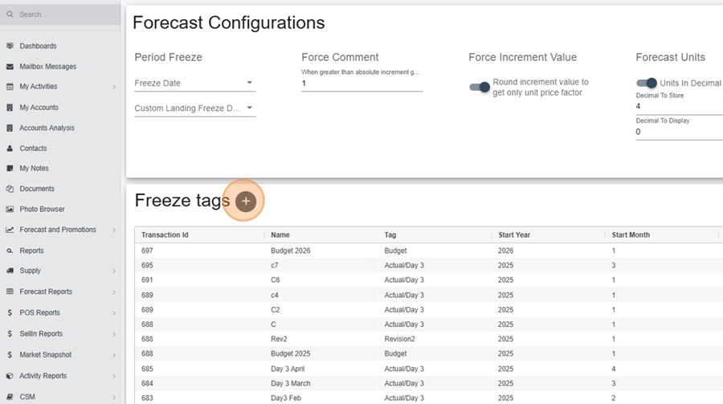Sort by the Transaction Id column header
Image resolution: width=723 pixels, height=404 pixels.
click(x=165, y=235)
